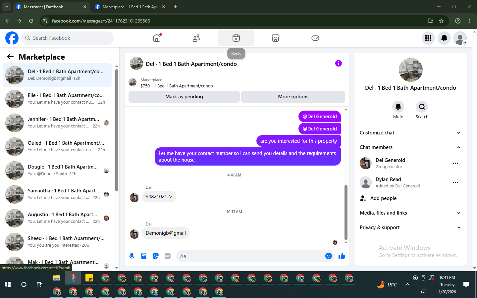Open the Facebook menu grid icon

click(428, 38)
